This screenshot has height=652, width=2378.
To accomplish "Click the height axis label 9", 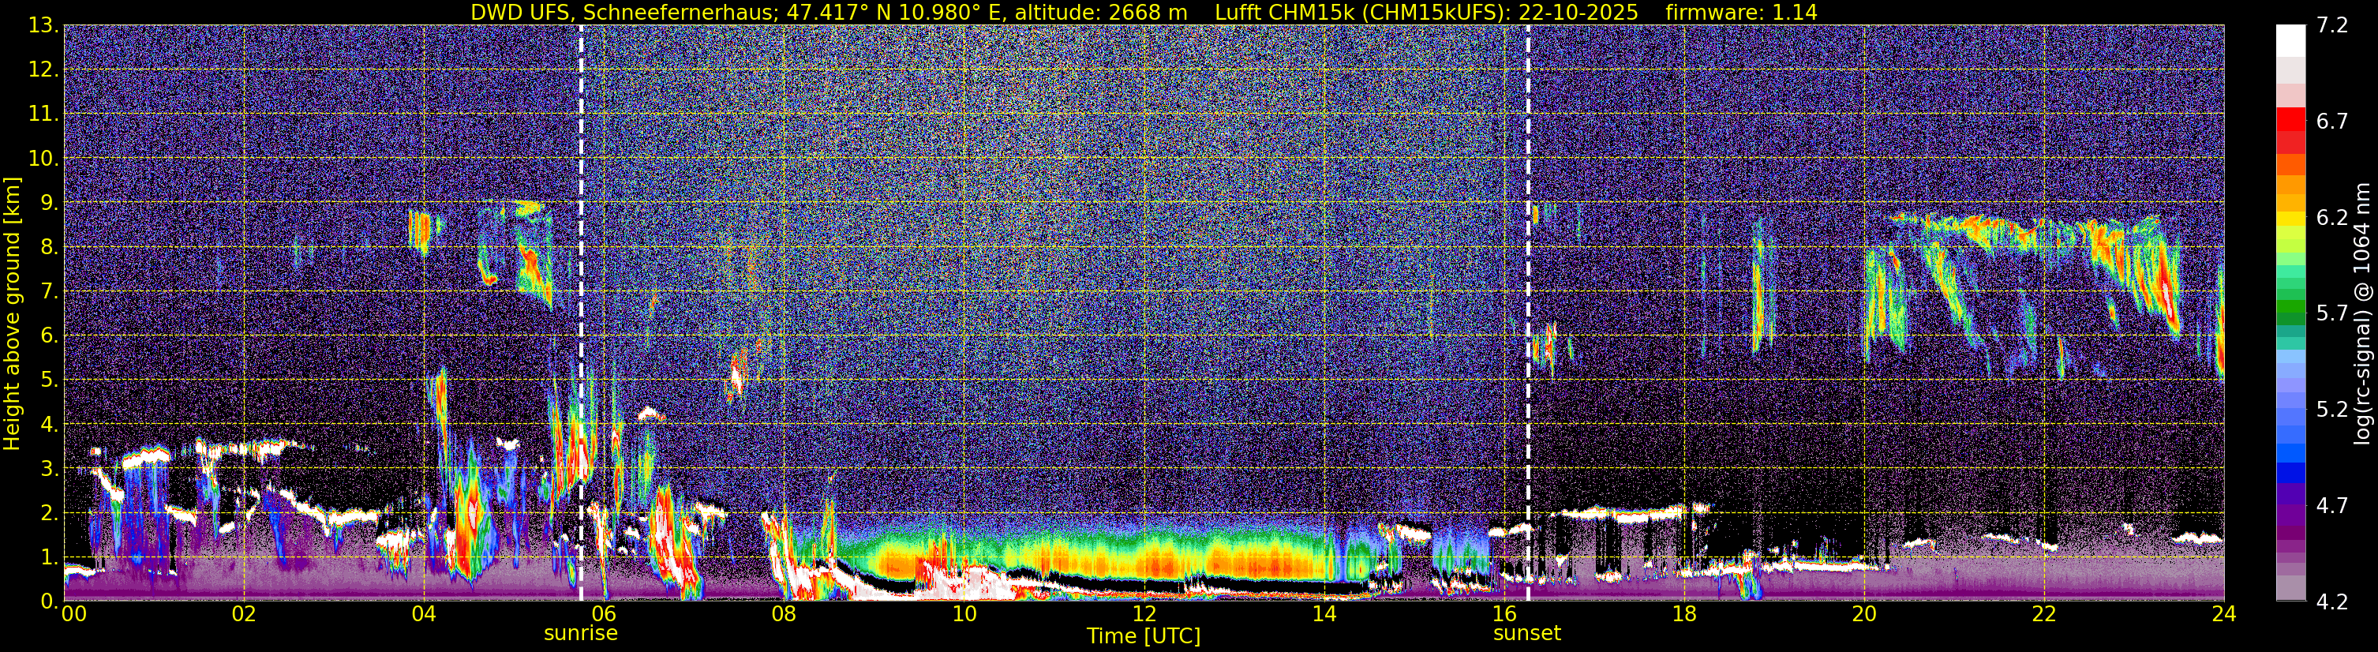I will coord(48,202).
